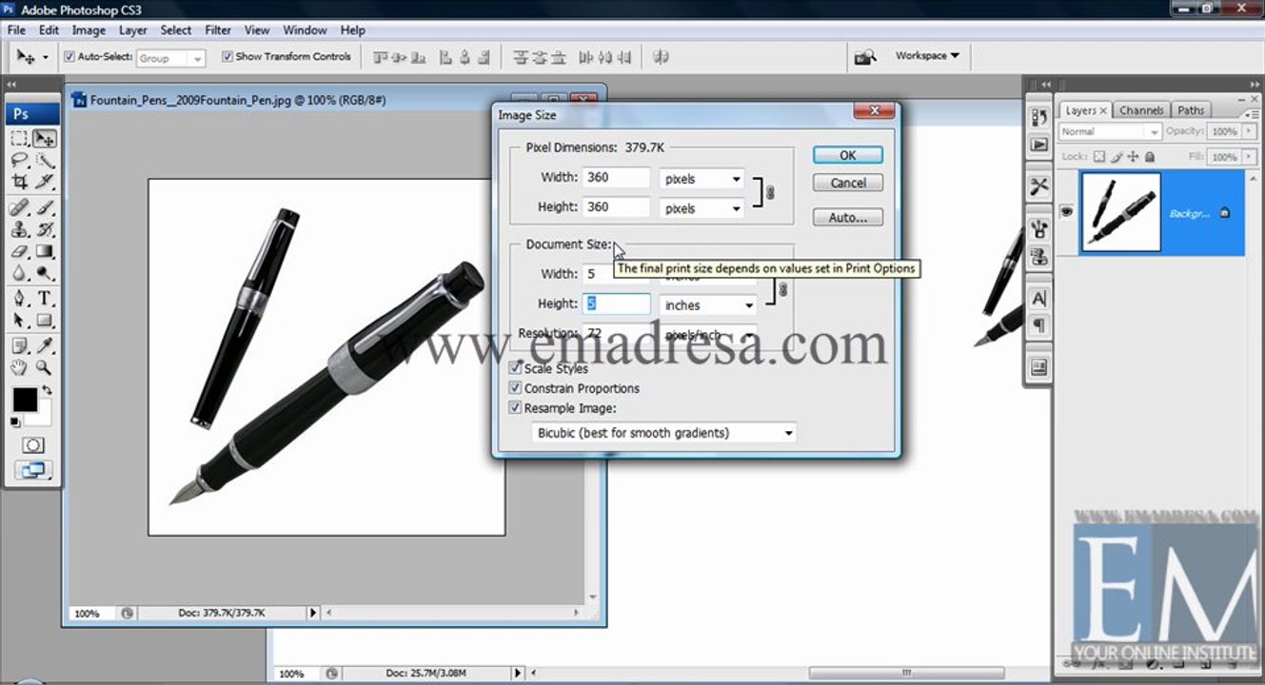Image resolution: width=1265 pixels, height=685 pixels.
Task: Click Cancel in Image Size dialog
Action: [848, 183]
